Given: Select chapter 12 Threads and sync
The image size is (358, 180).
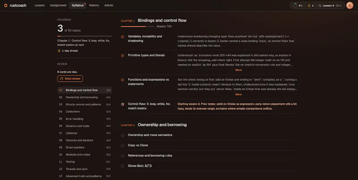Looking at the screenshot, I should pos(85,169).
